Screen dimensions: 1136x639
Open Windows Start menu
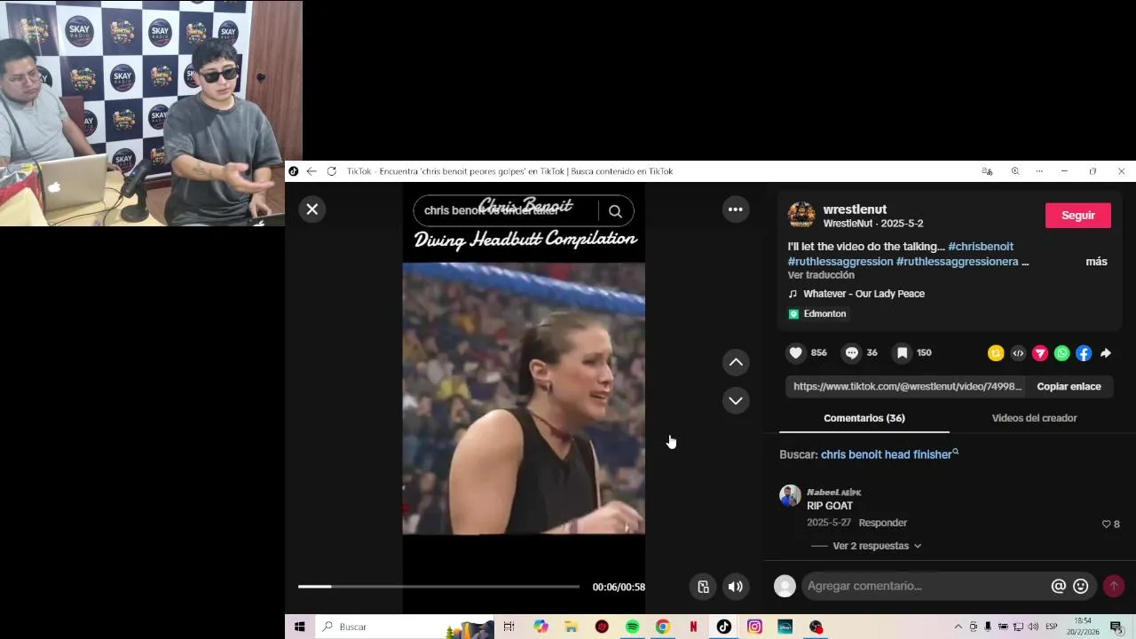click(300, 627)
